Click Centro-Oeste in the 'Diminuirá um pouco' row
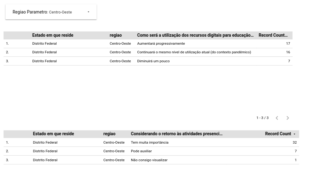 pyautogui.click(x=120, y=61)
